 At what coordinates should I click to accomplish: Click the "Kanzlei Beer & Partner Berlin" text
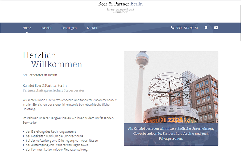coord(45,85)
